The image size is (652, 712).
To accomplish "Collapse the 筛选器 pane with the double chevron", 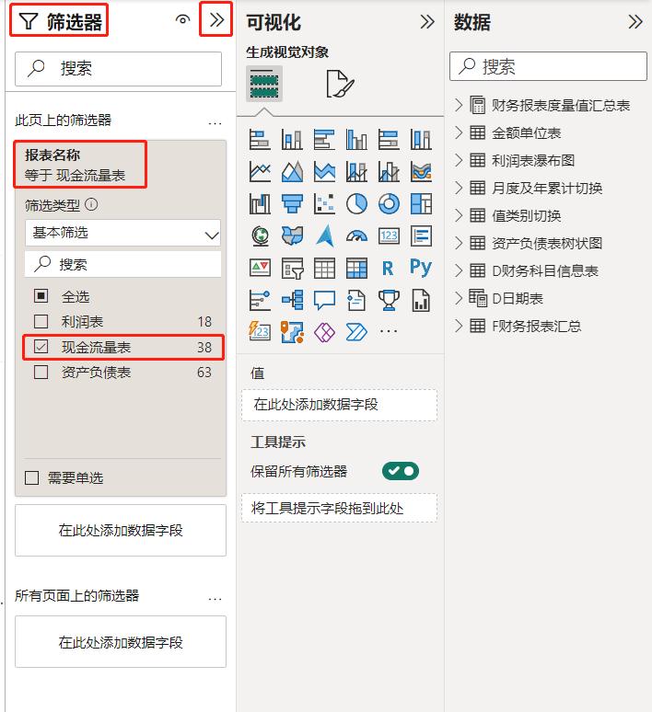I will [x=216, y=19].
